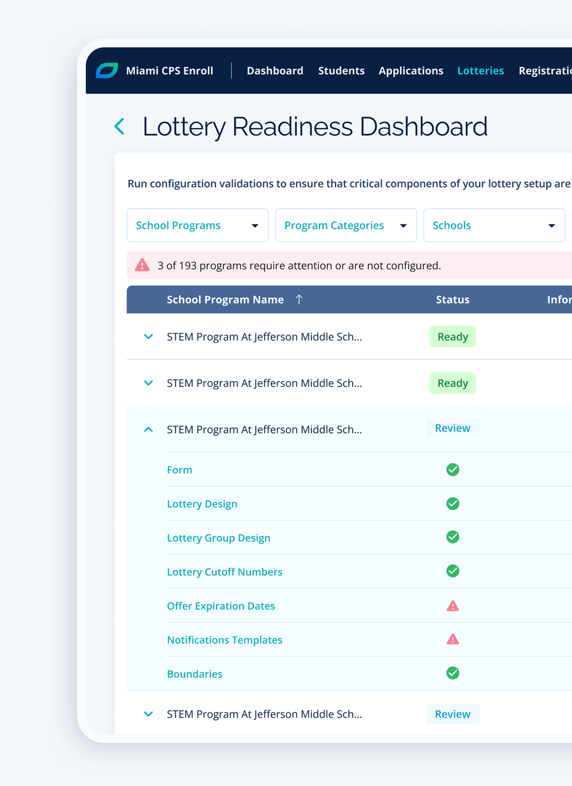Click the Ready badge in the second row

pyautogui.click(x=453, y=383)
